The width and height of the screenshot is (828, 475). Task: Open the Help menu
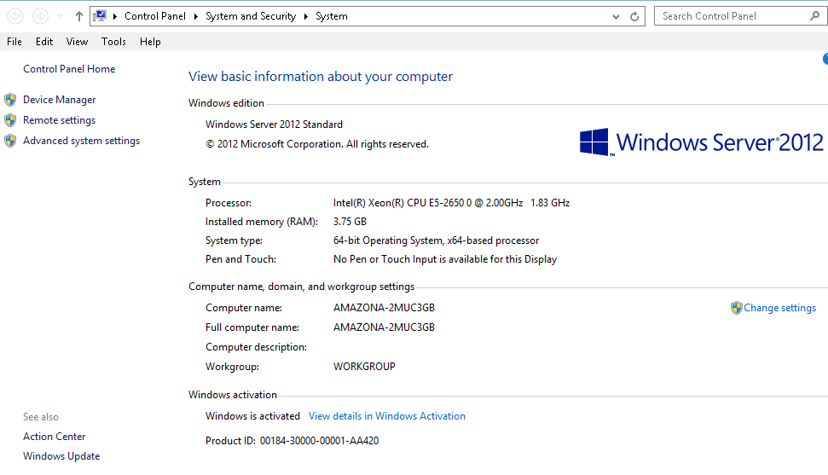coord(150,42)
